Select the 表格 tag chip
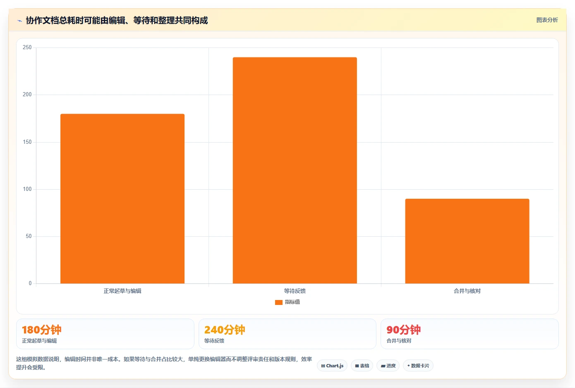 [362, 366]
